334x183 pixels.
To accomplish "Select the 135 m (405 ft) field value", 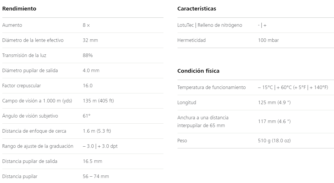I will (x=98, y=101).
